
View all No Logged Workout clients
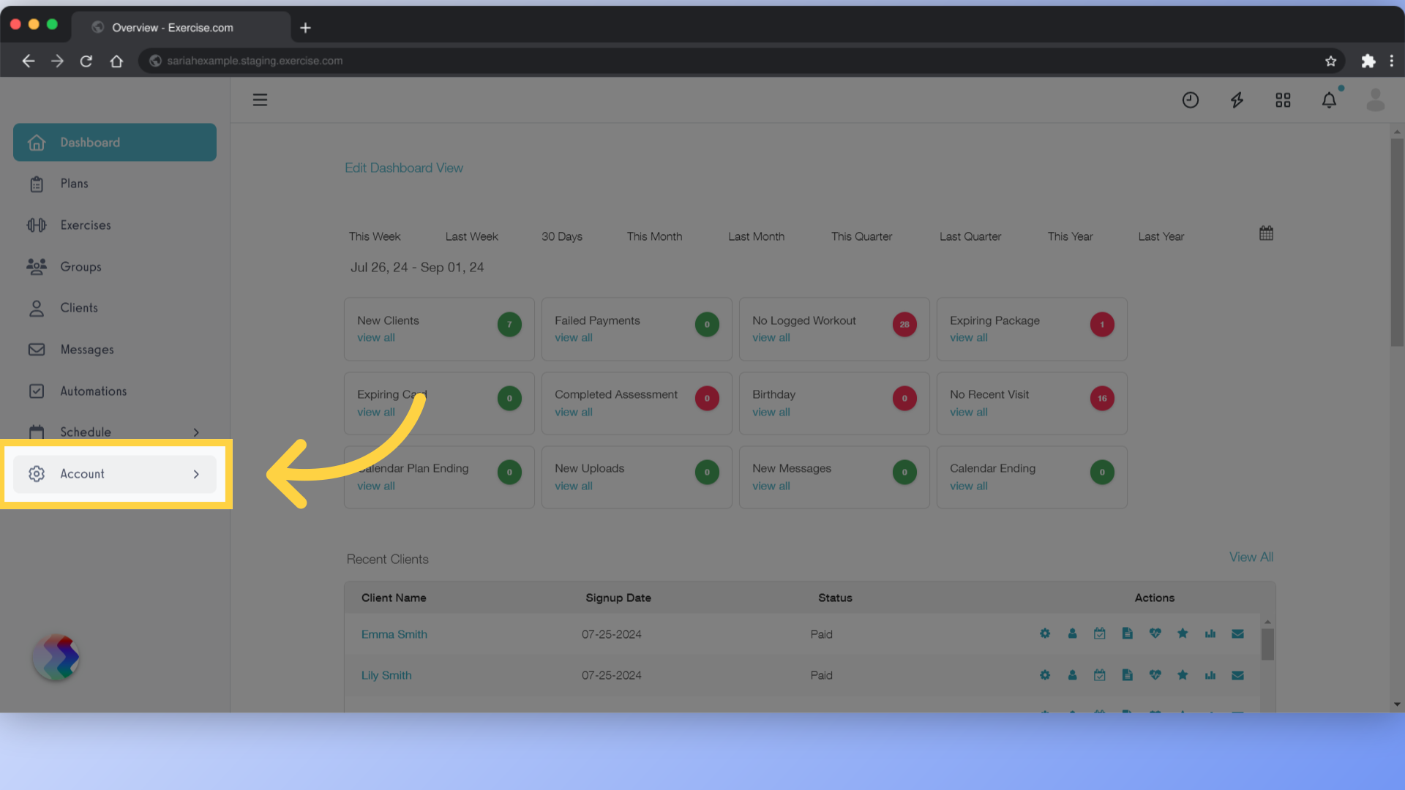[x=771, y=338]
